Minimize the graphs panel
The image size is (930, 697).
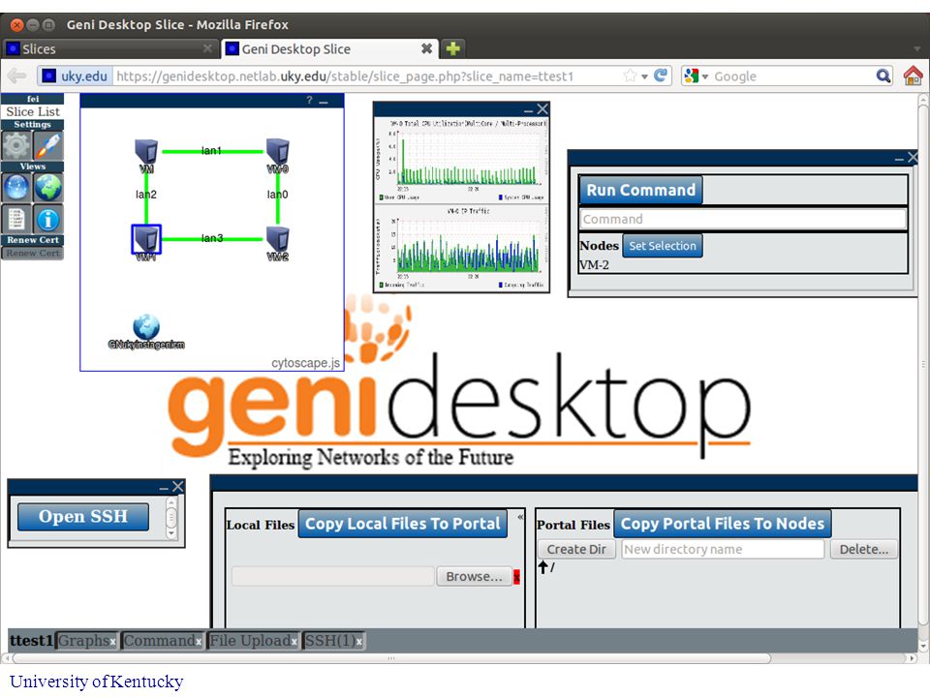pyautogui.click(x=528, y=110)
